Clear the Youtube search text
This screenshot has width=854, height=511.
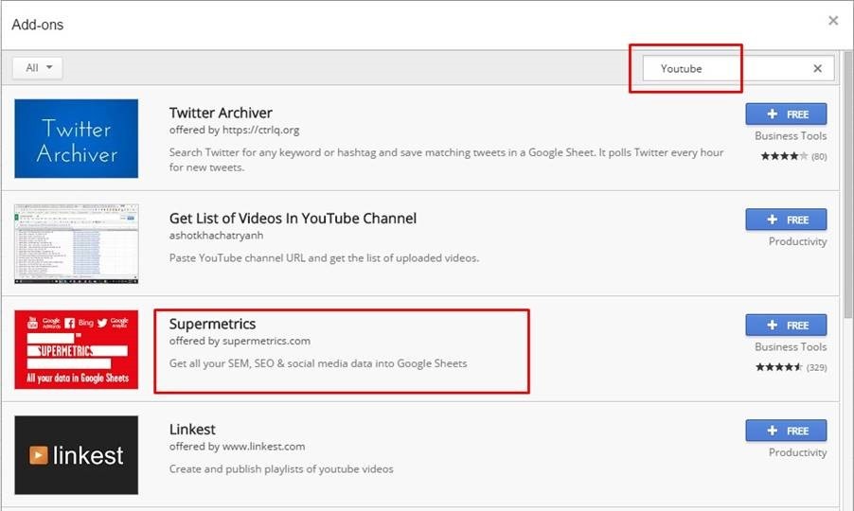point(818,68)
